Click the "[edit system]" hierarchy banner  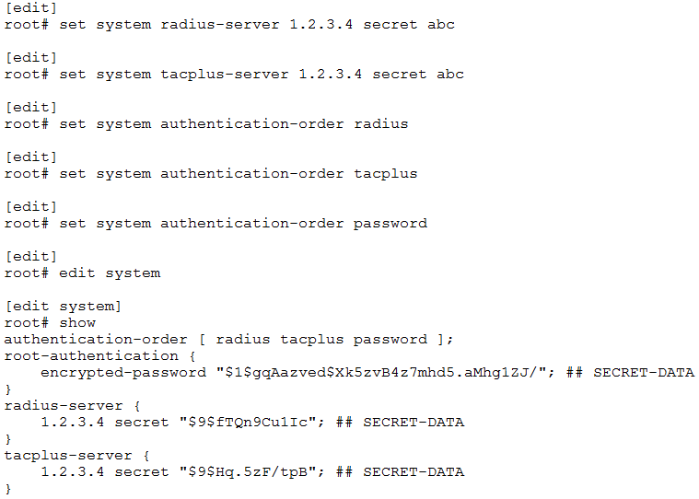(x=63, y=306)
